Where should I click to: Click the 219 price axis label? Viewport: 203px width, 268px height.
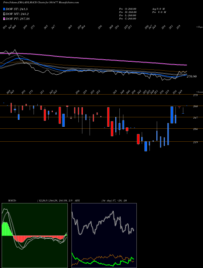[195, 142]
